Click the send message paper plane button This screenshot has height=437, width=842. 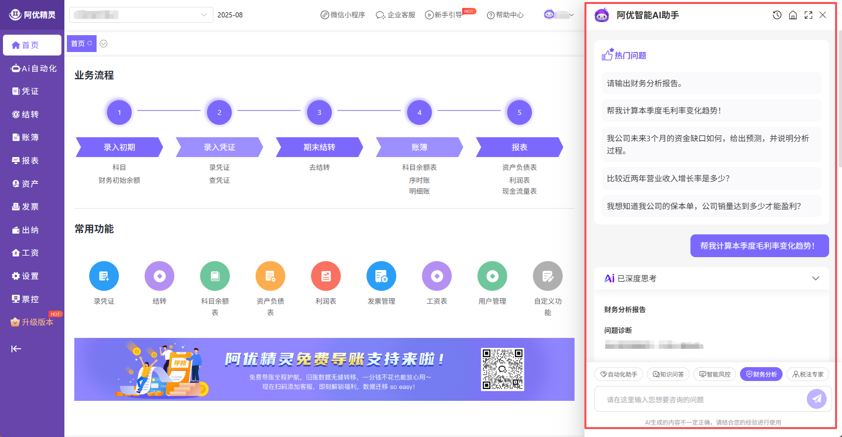point(816,399)
